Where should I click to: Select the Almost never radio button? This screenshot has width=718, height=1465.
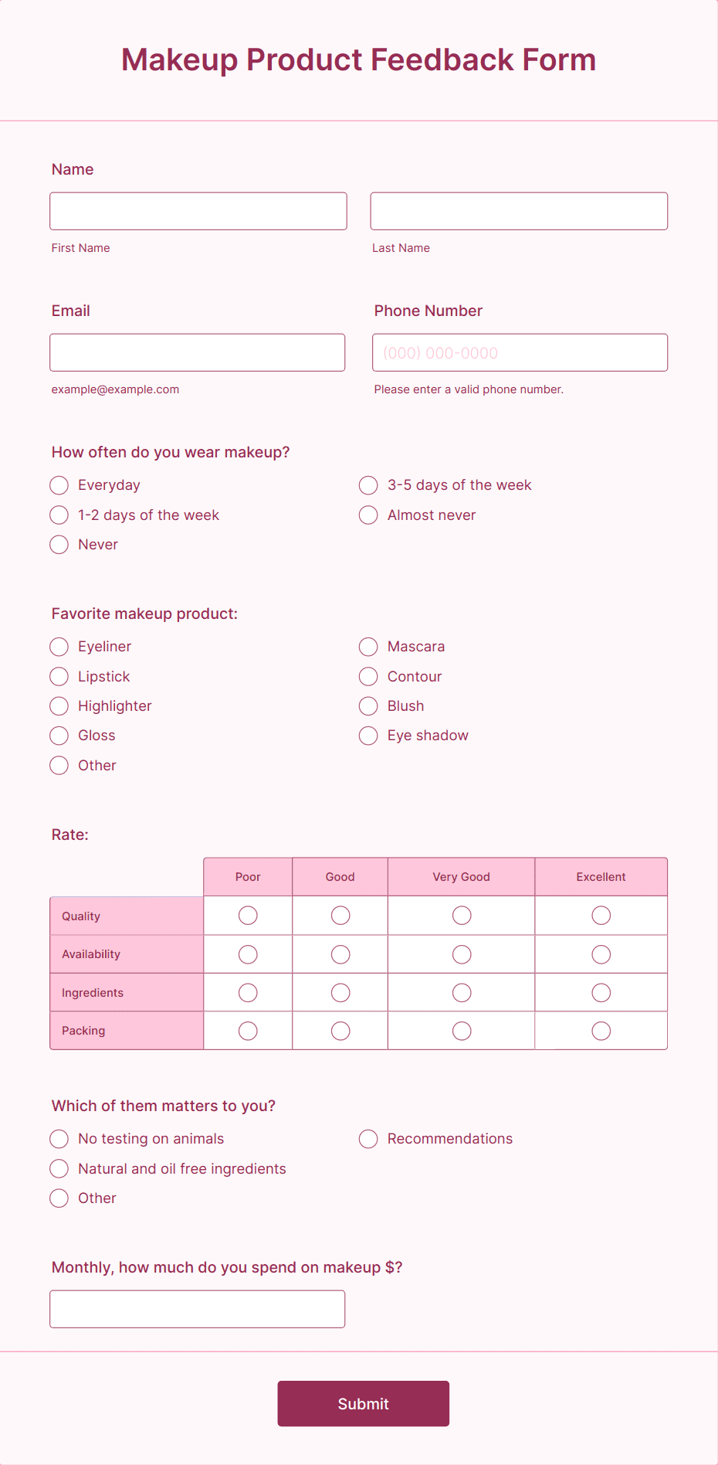(368, 515)
